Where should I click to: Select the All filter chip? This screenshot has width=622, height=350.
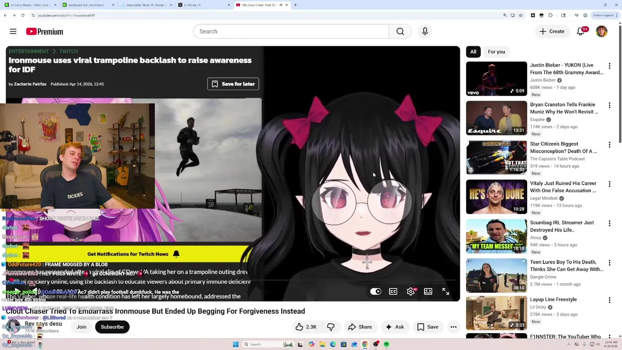point(473,52)
